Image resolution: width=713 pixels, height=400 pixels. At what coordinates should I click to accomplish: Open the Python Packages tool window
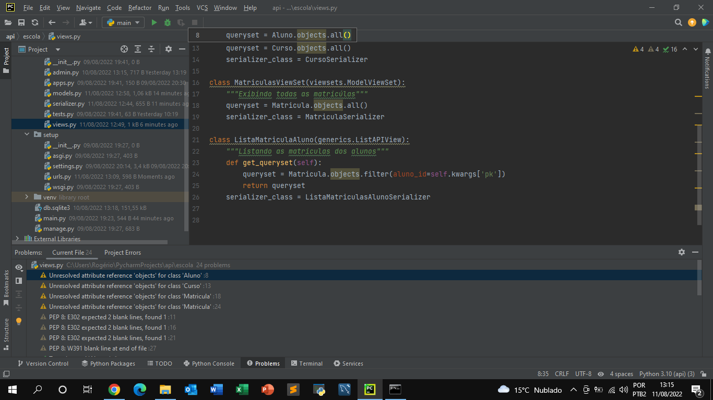coord(108,364)
